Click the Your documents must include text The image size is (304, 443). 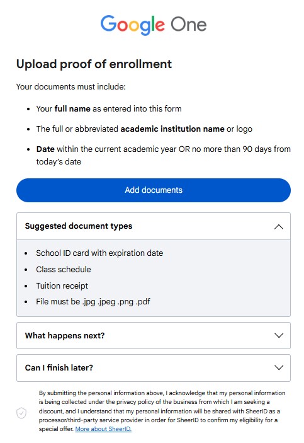point(71,87)
